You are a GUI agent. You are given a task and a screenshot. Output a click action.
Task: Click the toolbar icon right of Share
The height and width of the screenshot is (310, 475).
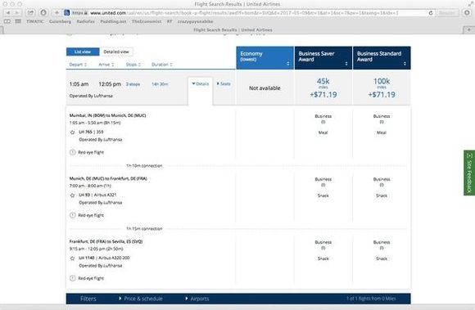coord(43,13)
